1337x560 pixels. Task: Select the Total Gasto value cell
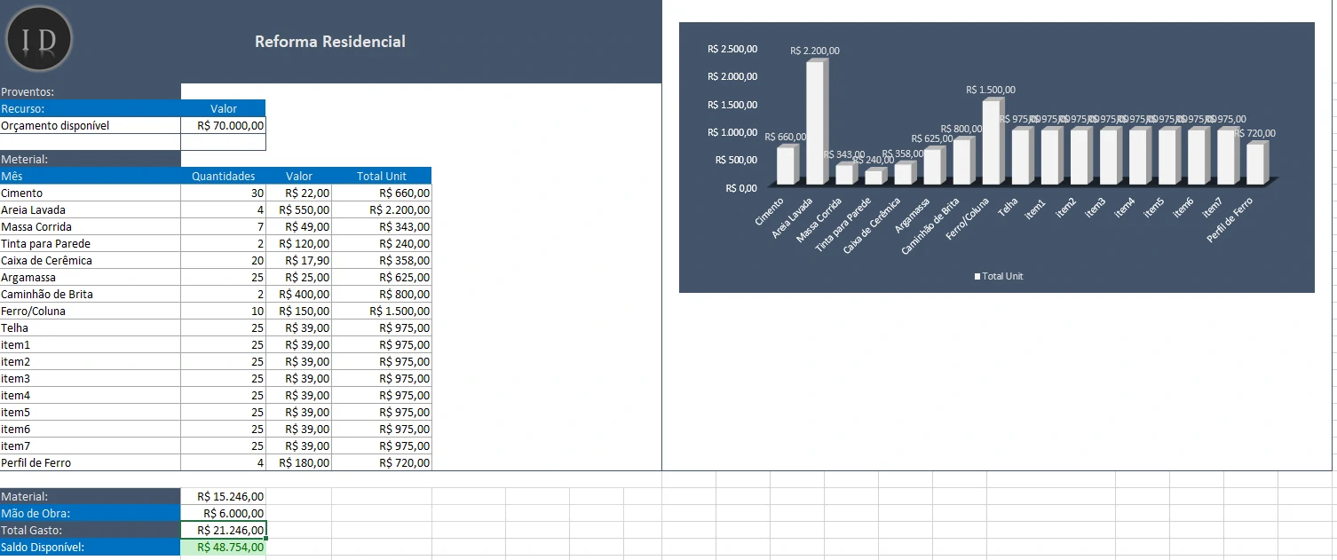pyautogui.click(x=223, y=530)
